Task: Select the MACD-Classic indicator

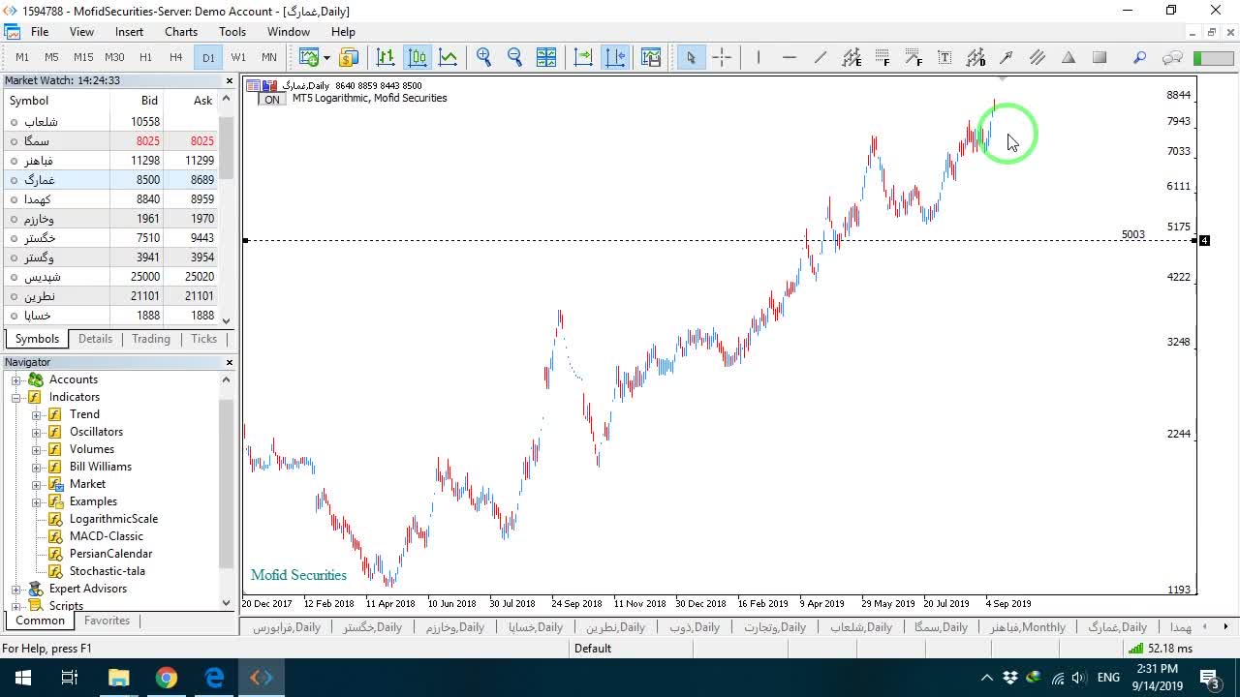Action: pos(106,536)
